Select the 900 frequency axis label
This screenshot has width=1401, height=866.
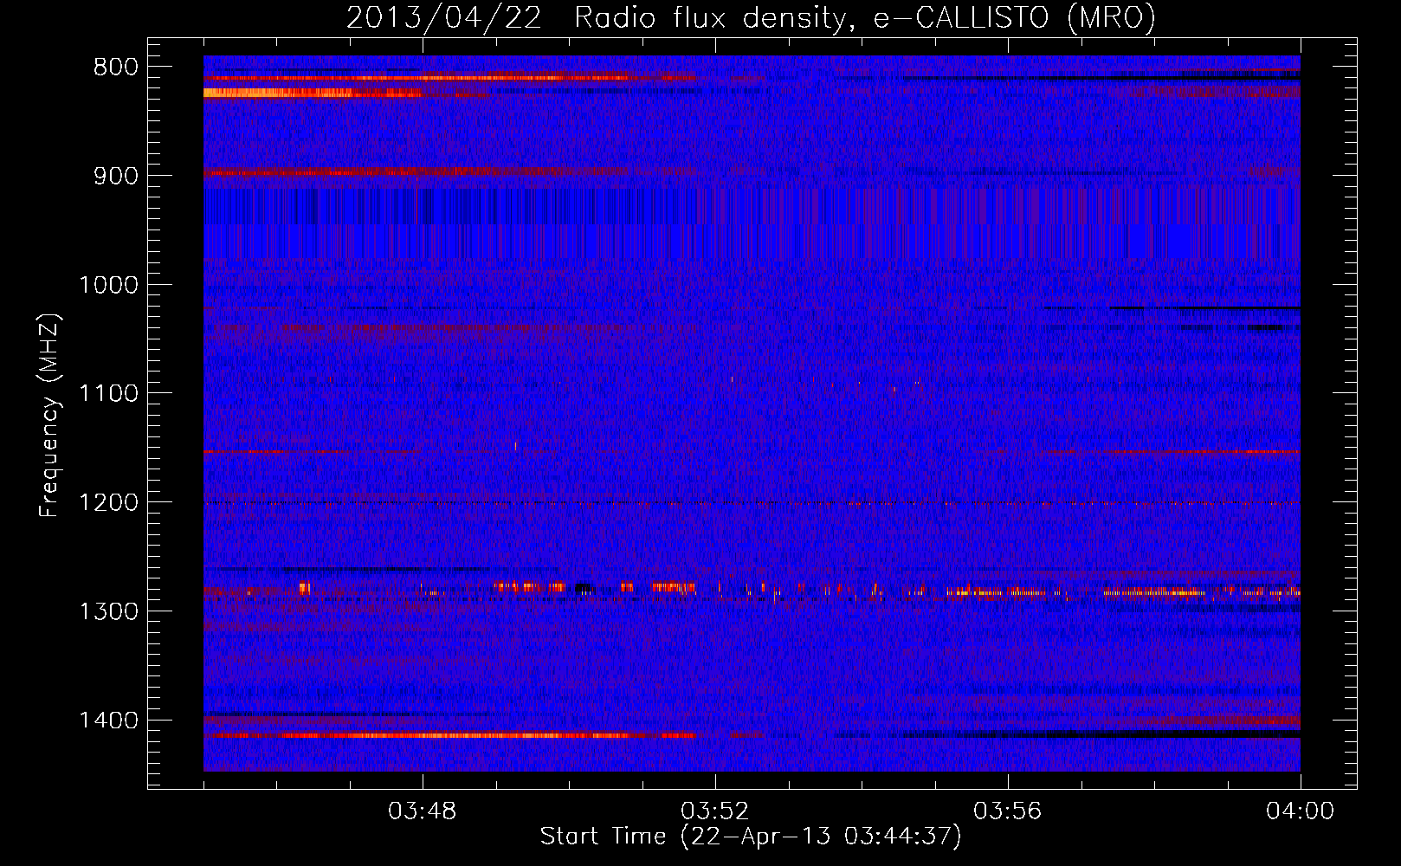(x=115, y=176)
